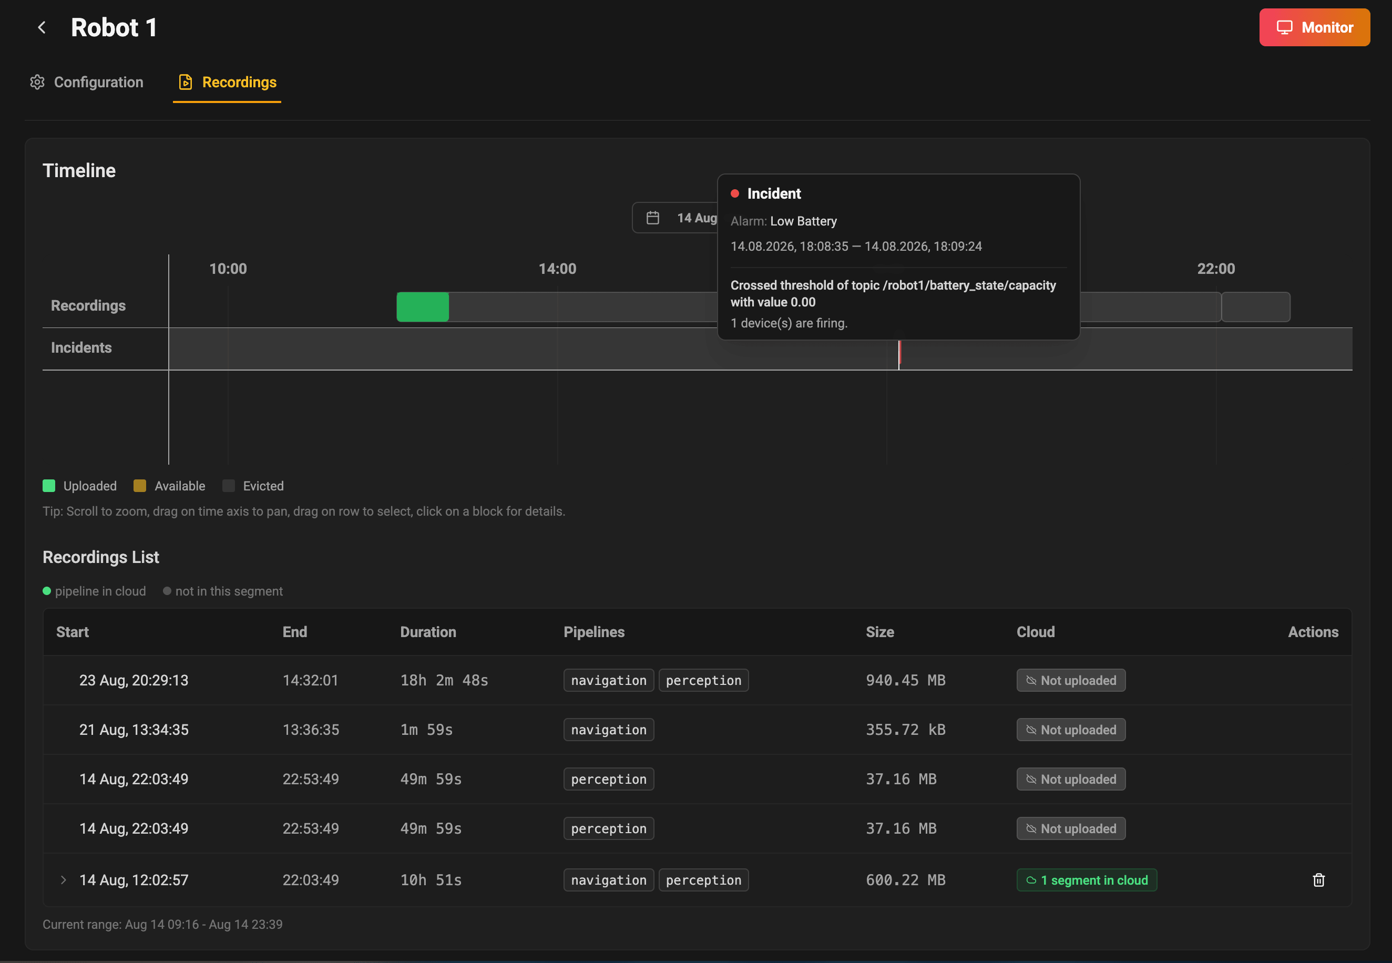
Task: Click the Evicted gray legend swatch
Action: coord(228,486)
